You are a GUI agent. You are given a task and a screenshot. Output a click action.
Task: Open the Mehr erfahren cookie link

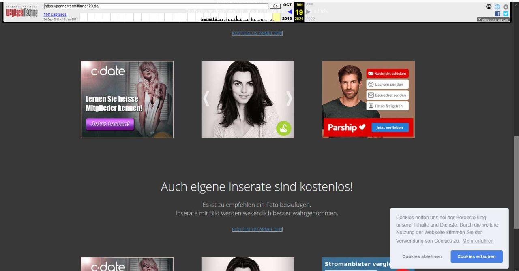tap(478, 241)
